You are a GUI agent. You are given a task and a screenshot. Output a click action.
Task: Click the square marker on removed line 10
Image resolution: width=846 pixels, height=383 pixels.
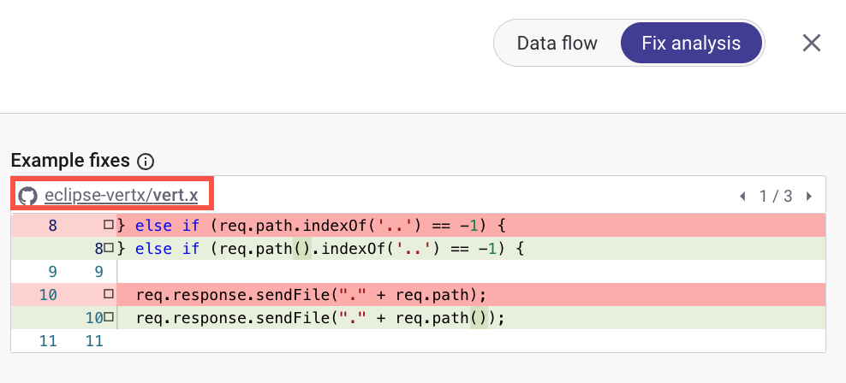(x=109, y=294)
